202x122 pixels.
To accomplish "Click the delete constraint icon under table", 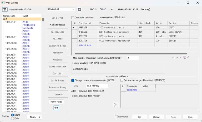I will click(173, 57).
